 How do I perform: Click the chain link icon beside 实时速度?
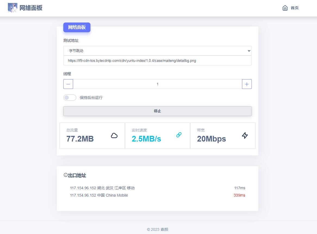[x=179, y=134]
